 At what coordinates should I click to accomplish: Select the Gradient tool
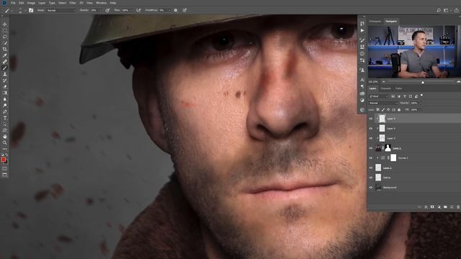5,93
